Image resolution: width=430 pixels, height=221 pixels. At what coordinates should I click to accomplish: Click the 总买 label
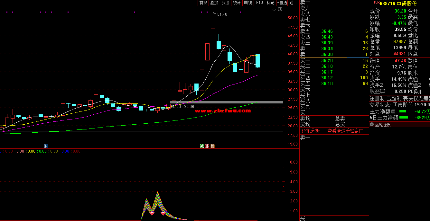pyautogui.click(x=340, y=124)
